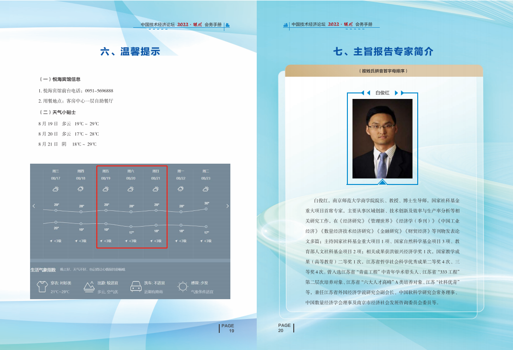
Task: Click the line 8月21日 阴 18℃~29℃
Action: click(67, 144)
